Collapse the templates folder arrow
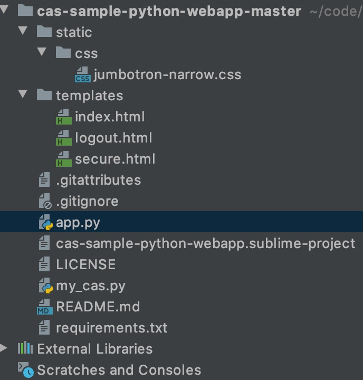Screen dimensions: 363x380 [x=23, y=96]
